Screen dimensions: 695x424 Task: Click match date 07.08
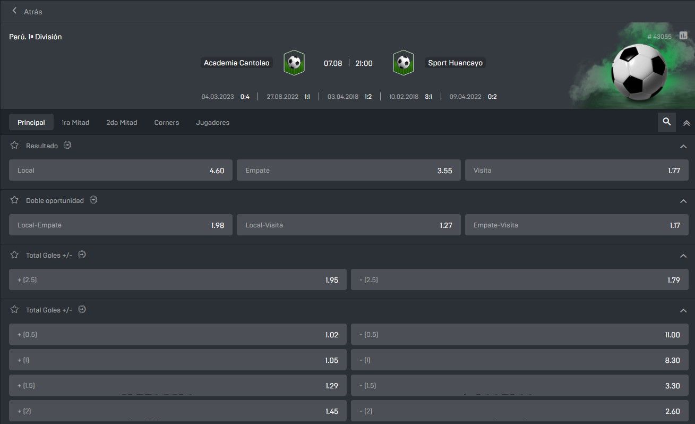(333, 63)
